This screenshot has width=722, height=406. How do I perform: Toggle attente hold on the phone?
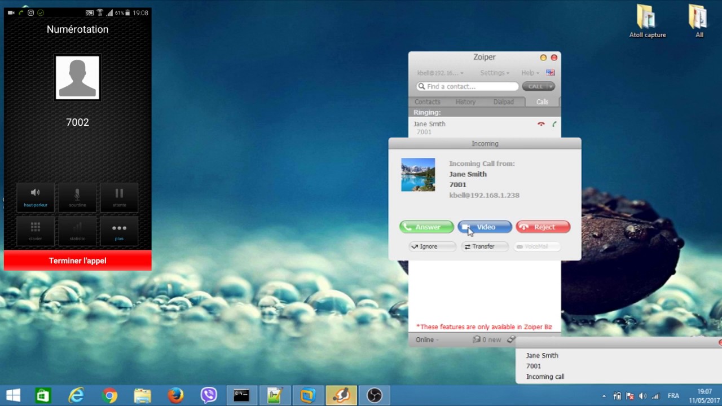pos(119,197)
